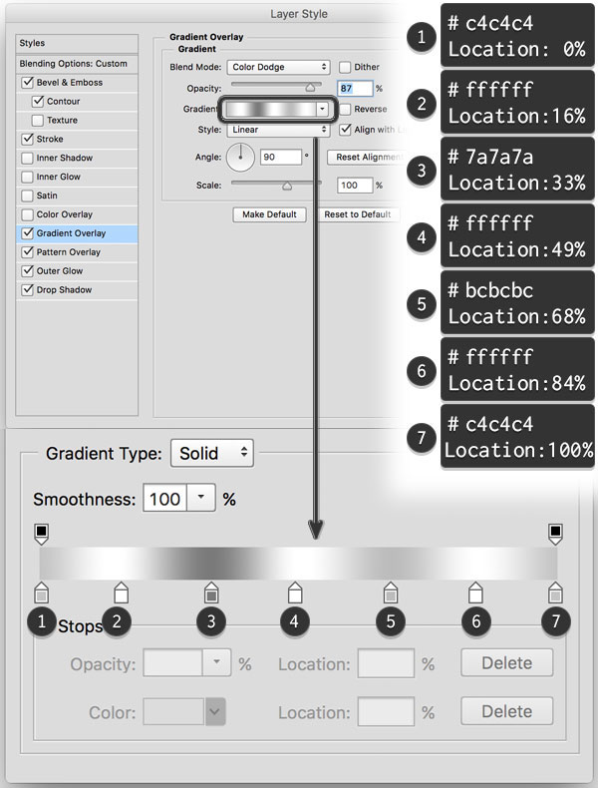
Task: Enable the Texture checkbox
Action: (37, 120)
